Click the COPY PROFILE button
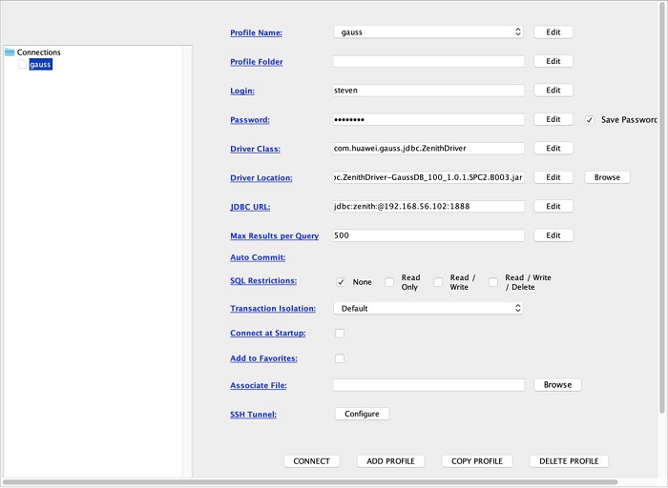 click(x=477, y=461)
